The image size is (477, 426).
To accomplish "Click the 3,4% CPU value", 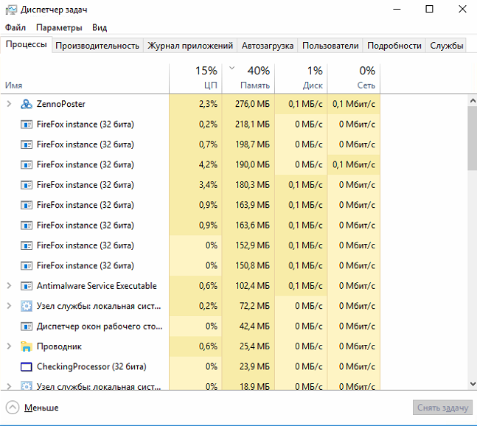I will click(x=209, y=185).
